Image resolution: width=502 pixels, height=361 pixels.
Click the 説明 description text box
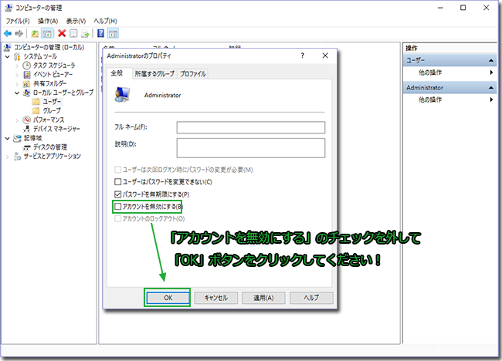[x=251, y=148]
